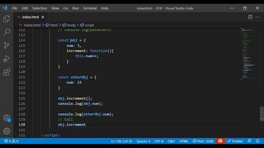Click 'obj.increment' on line 130
The image size is (264, 148).
72,125
